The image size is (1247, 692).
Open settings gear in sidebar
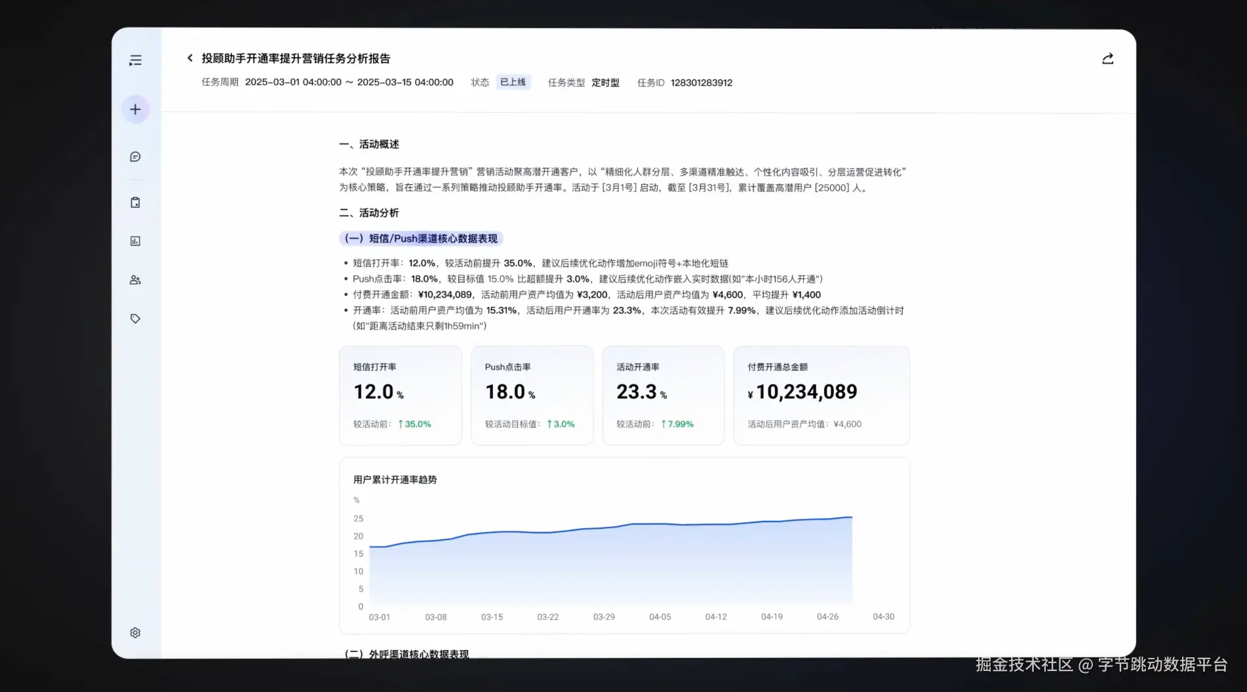point(135,632)
